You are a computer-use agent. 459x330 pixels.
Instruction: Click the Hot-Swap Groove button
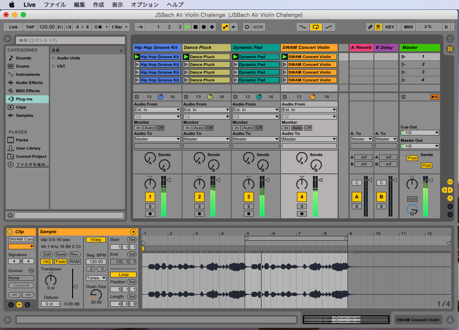coord(31,270)
